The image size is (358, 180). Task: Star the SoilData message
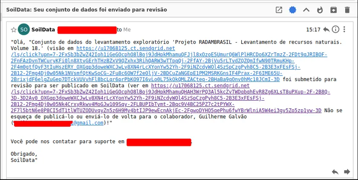14,30
